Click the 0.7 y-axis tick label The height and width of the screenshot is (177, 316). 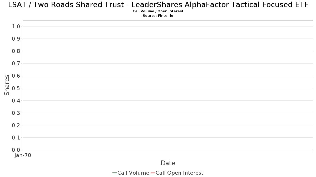pos(16,63)
